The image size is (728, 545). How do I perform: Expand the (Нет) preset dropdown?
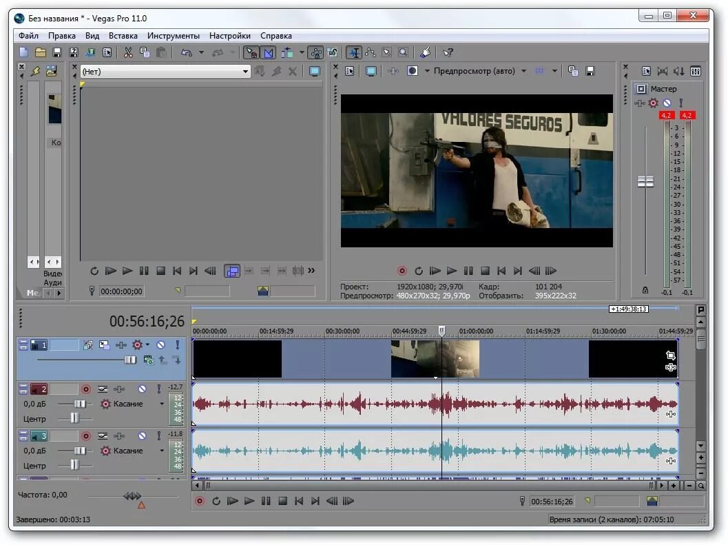click(x=245, y=72)
